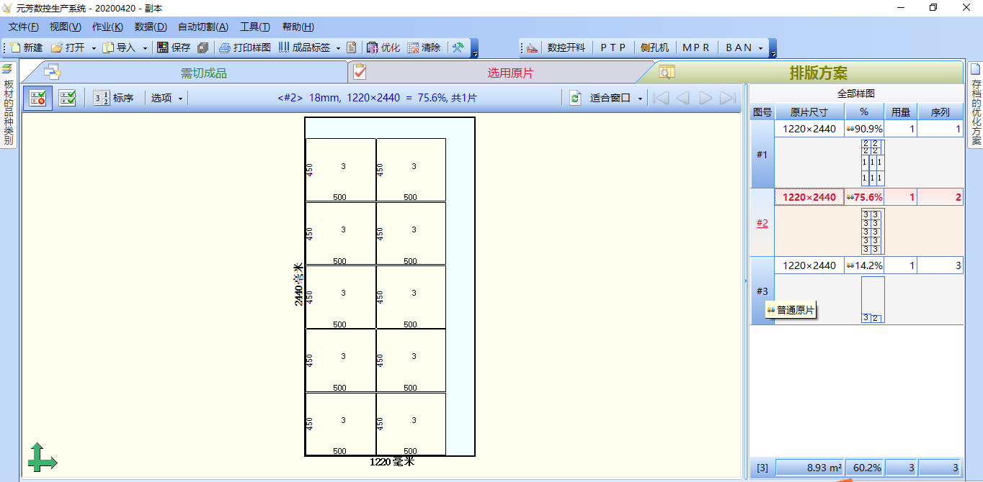The height and width of the screenshot is (482, 983).
Task: Click 标序 numbering button
Action: [x=113, y=98]
